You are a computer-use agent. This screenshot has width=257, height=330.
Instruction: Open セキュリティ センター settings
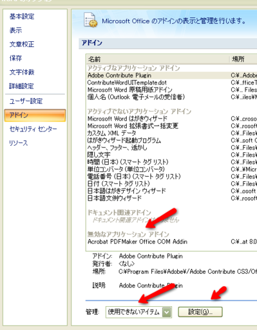point(33,129)
